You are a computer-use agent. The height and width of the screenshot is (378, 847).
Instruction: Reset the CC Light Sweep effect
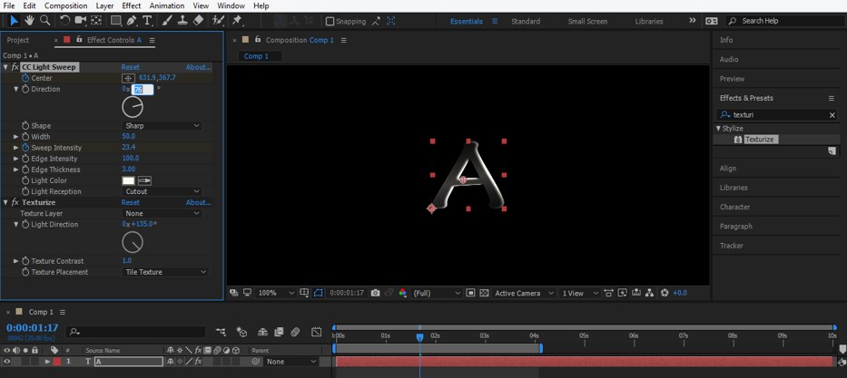click(x=131, y=67)
